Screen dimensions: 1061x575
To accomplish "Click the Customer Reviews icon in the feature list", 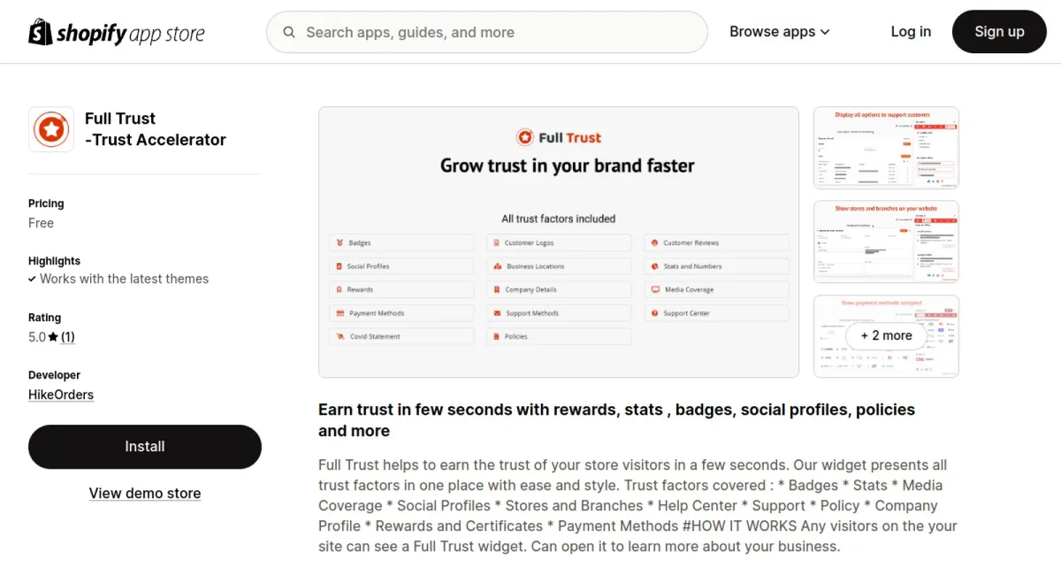I will click(654, 242).
